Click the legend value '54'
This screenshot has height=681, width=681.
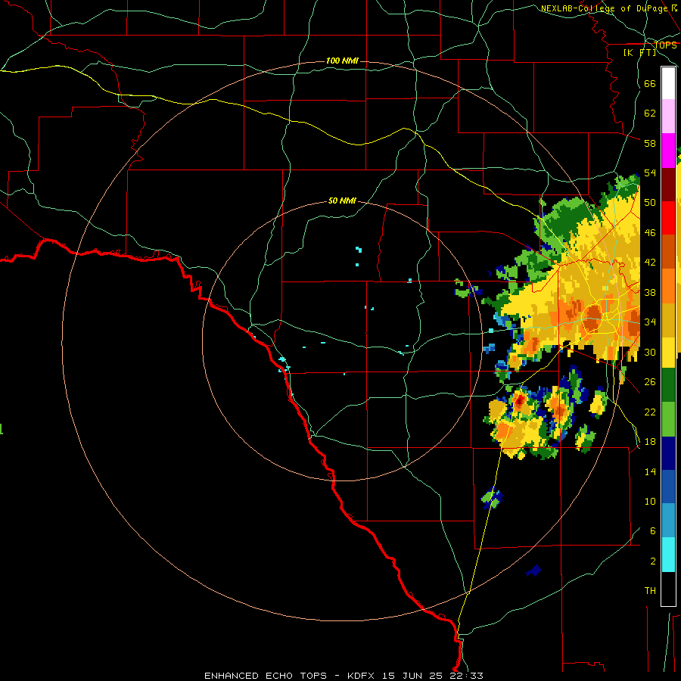650,173
